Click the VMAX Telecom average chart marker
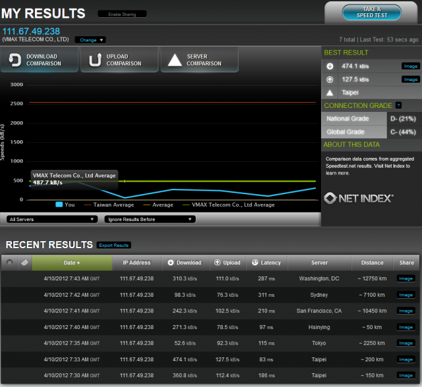This screenshot has width=422, height=387. click(125, 181)
